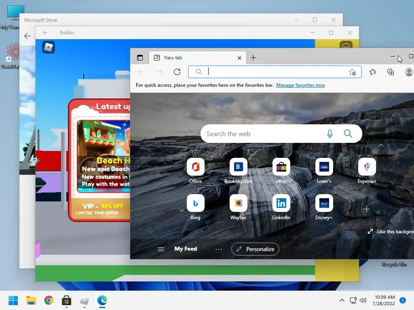Click back arrow in Roblox window
Image resolution: width=414 pixels, height=310 pixels.
click(x=45, y=32)
